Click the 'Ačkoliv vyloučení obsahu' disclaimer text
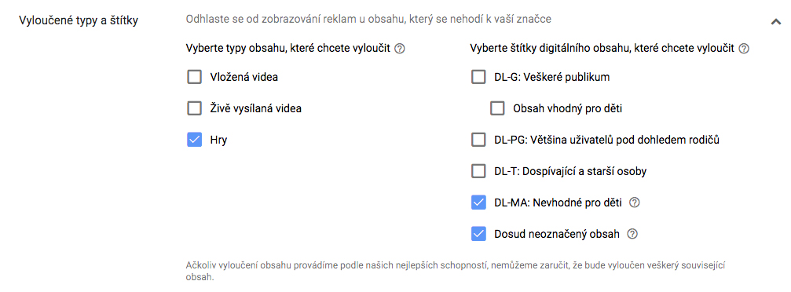This screenshot has height=292, width=791. coord(459,272)
